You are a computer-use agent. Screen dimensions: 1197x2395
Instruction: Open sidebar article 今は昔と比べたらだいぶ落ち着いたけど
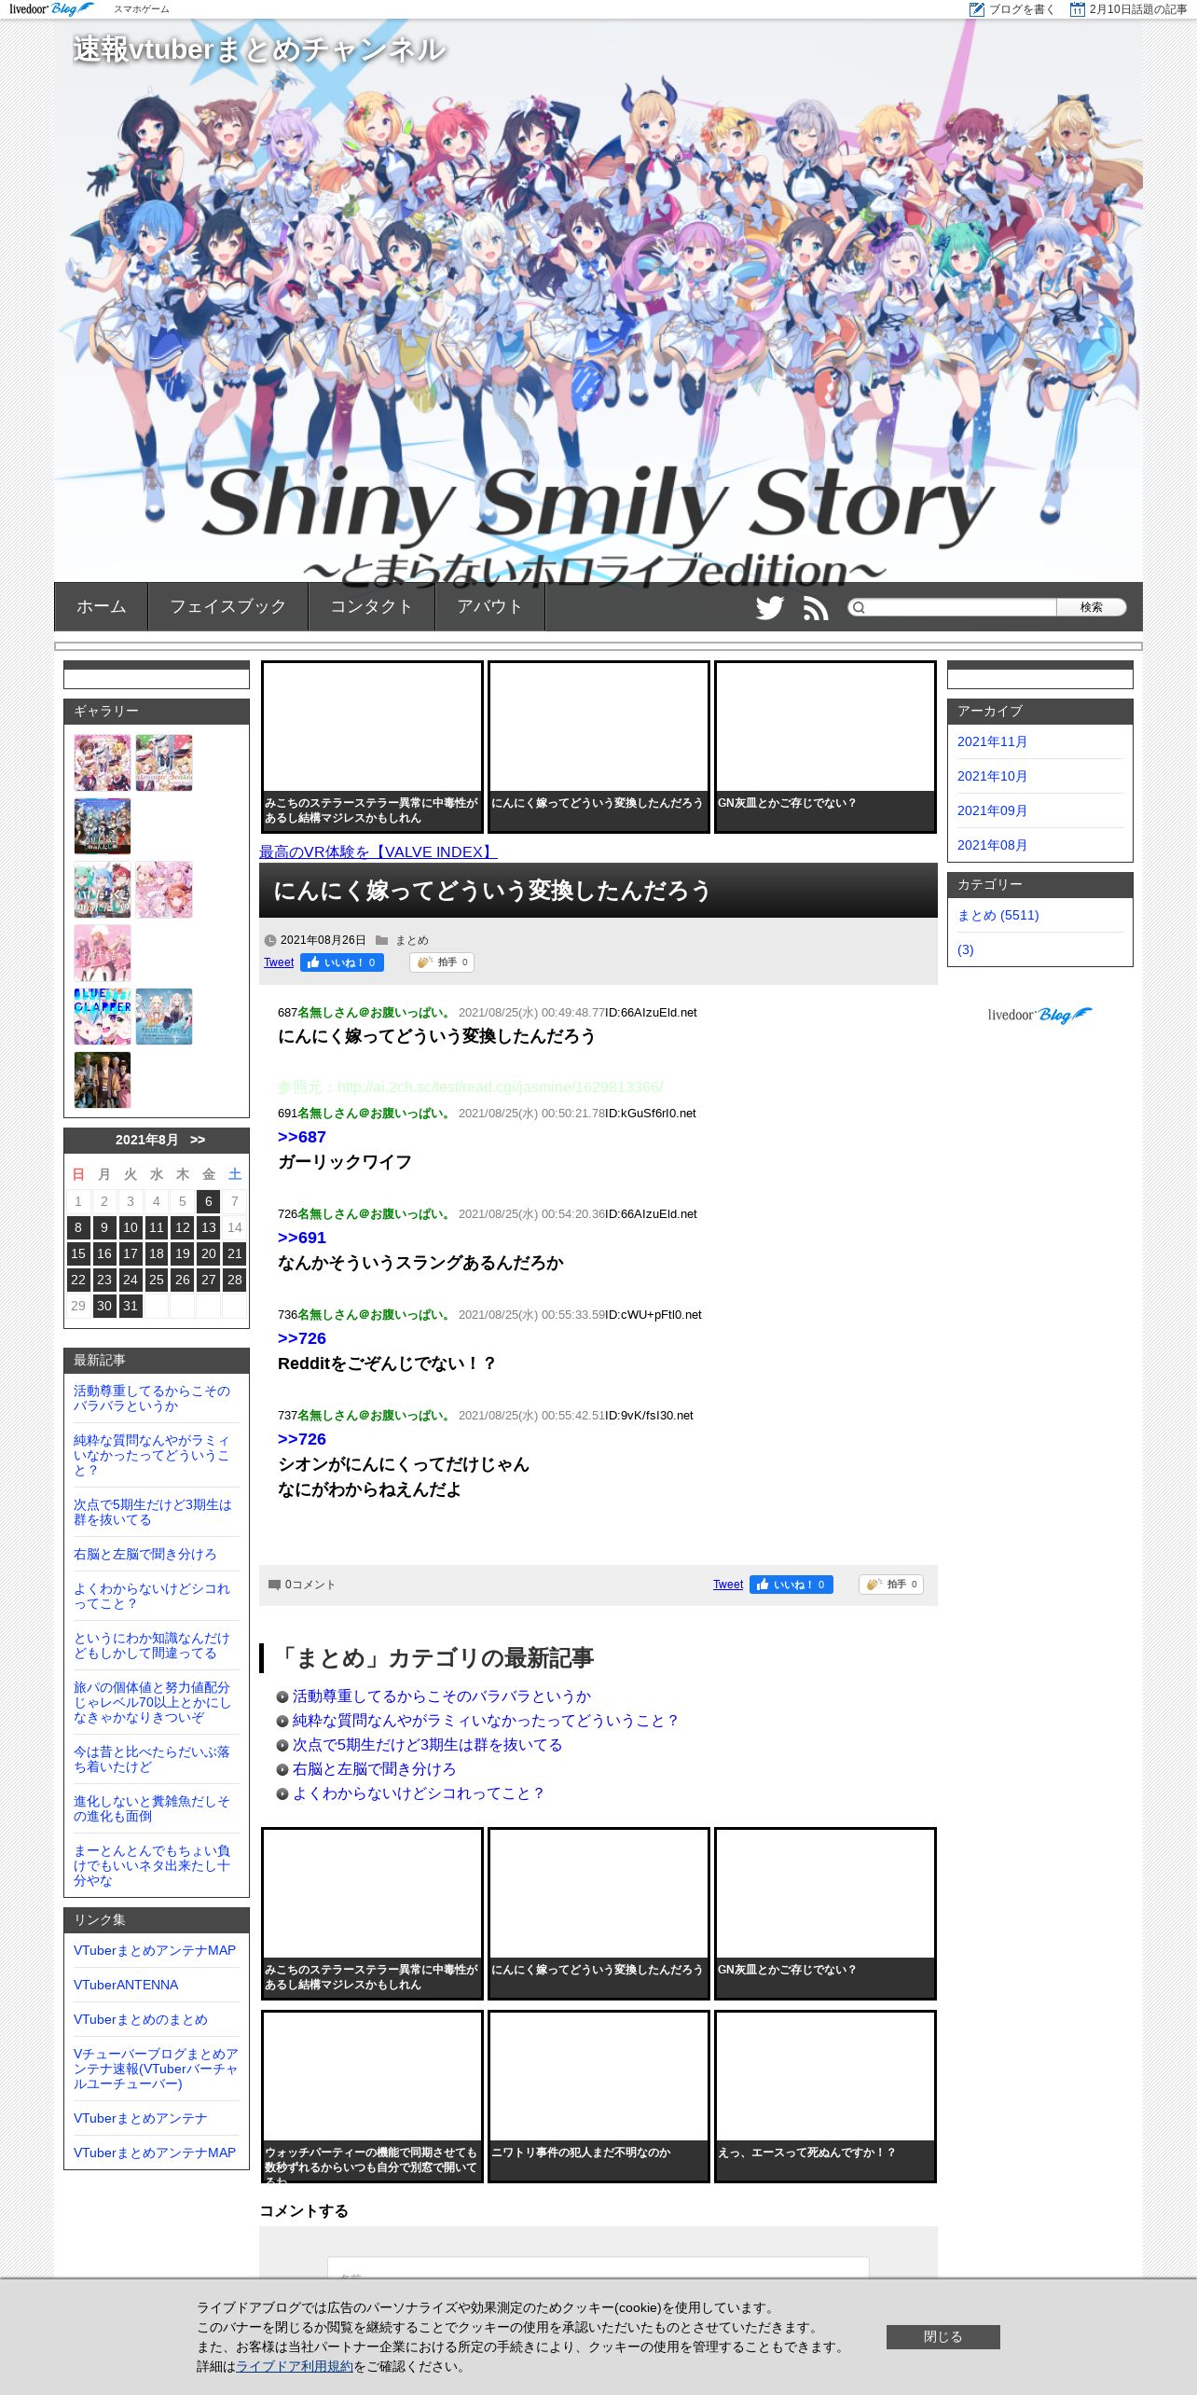(x=152, y=1759)
